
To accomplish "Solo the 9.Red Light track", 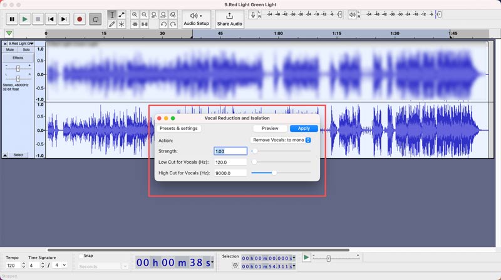I will [26, 50].
